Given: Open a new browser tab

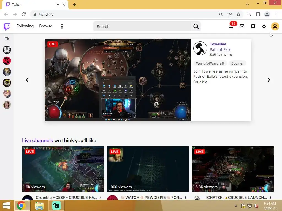Looking at the screenshot, I should pyautogui.click(x=74, y=5).
